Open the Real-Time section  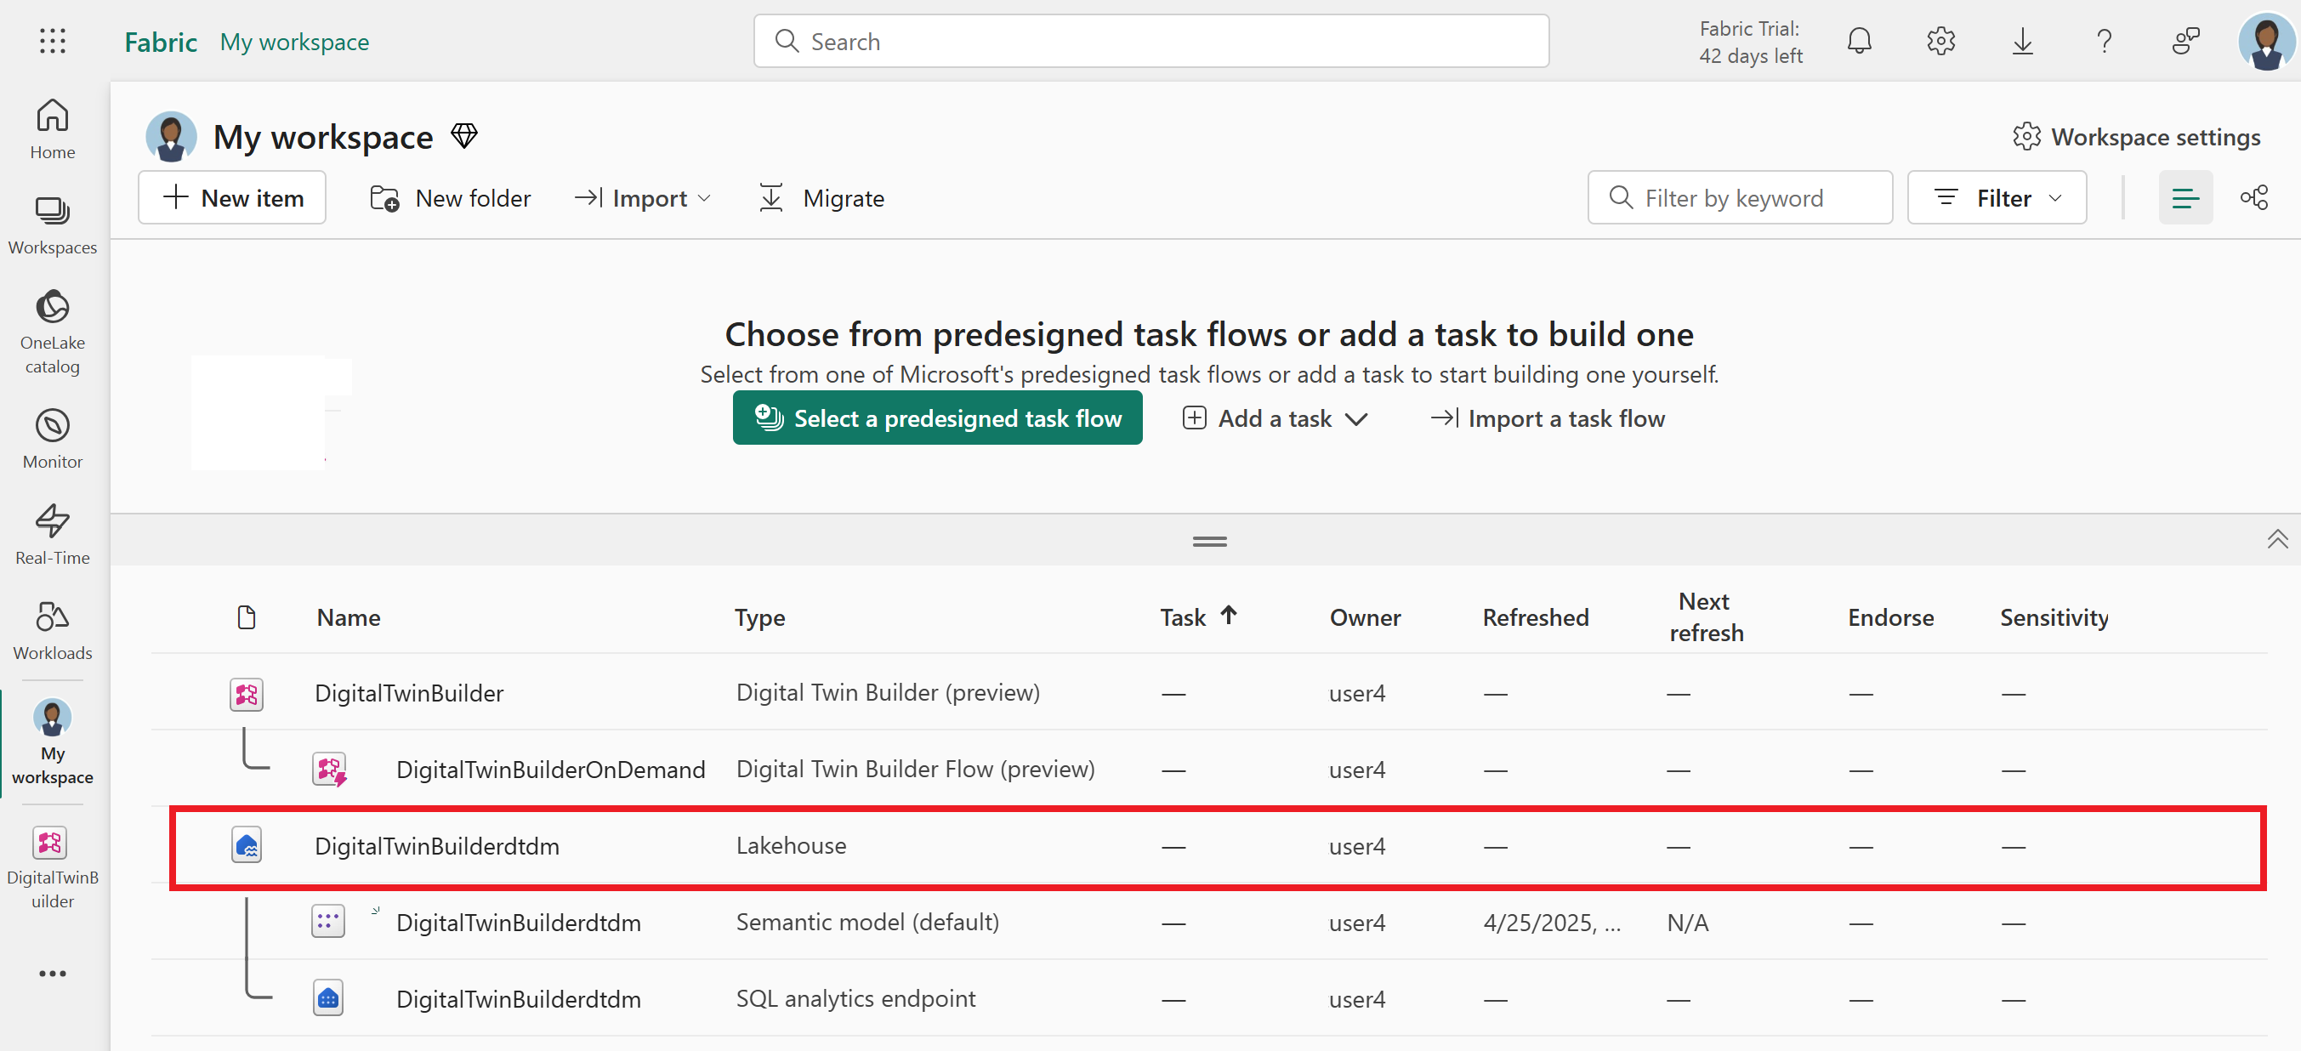[x=51, y=534]
